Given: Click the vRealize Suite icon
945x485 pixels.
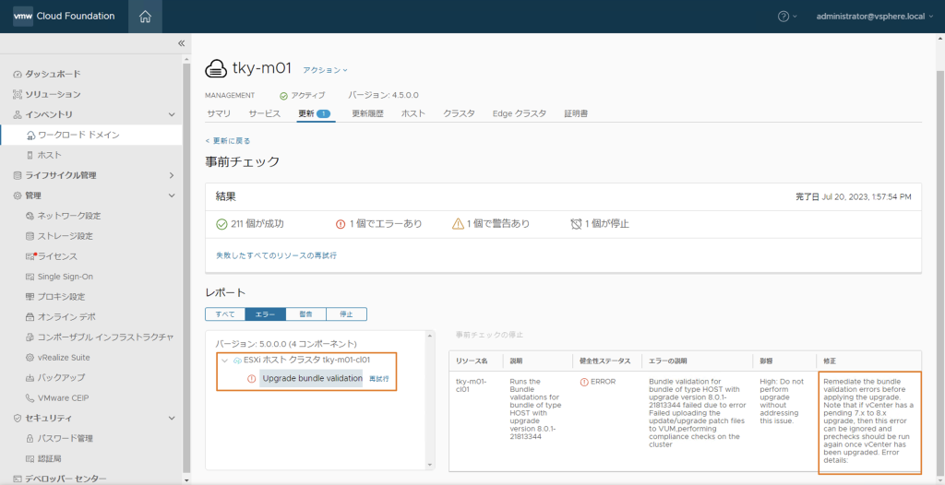Looking at the screenshot, I should click(x=30, y=357).
